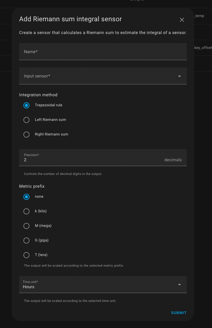Select the k (kilo) metric prefix
The height and width of the screenshot is (328, 212).
(x=26, y=211)
